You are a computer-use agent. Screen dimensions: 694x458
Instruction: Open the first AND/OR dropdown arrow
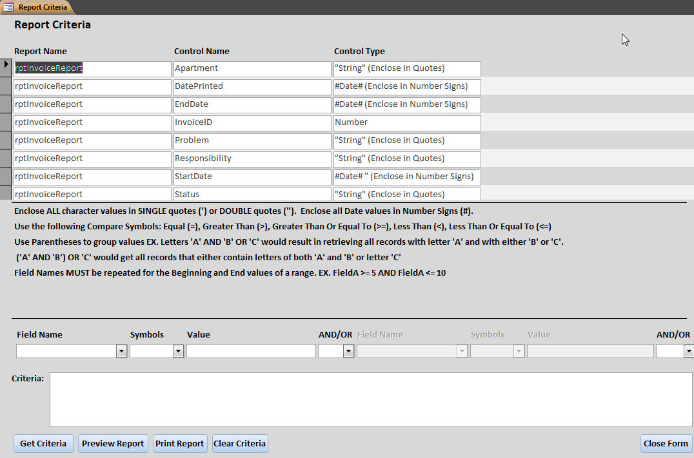click(x=349, y=351)
